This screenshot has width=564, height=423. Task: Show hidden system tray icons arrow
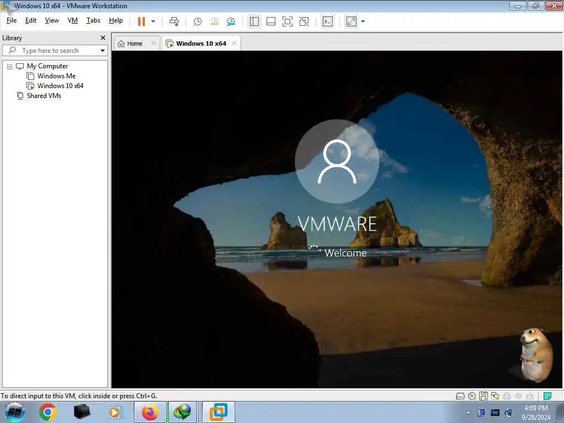(468, 413)
